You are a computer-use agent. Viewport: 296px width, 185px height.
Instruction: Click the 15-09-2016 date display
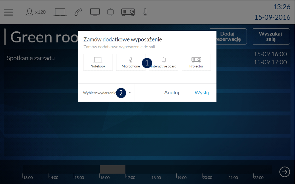(272, 17)
